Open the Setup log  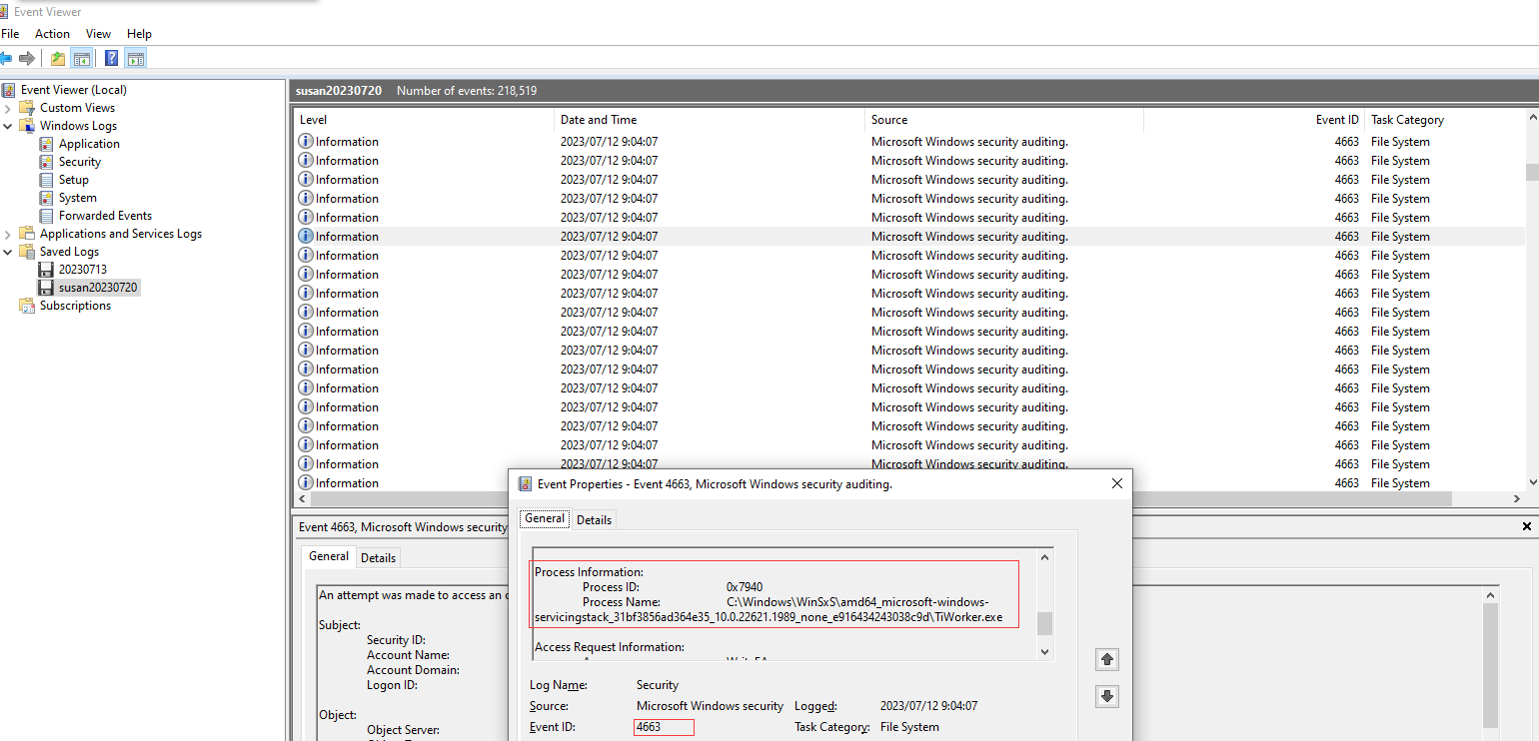coord(74,180)
